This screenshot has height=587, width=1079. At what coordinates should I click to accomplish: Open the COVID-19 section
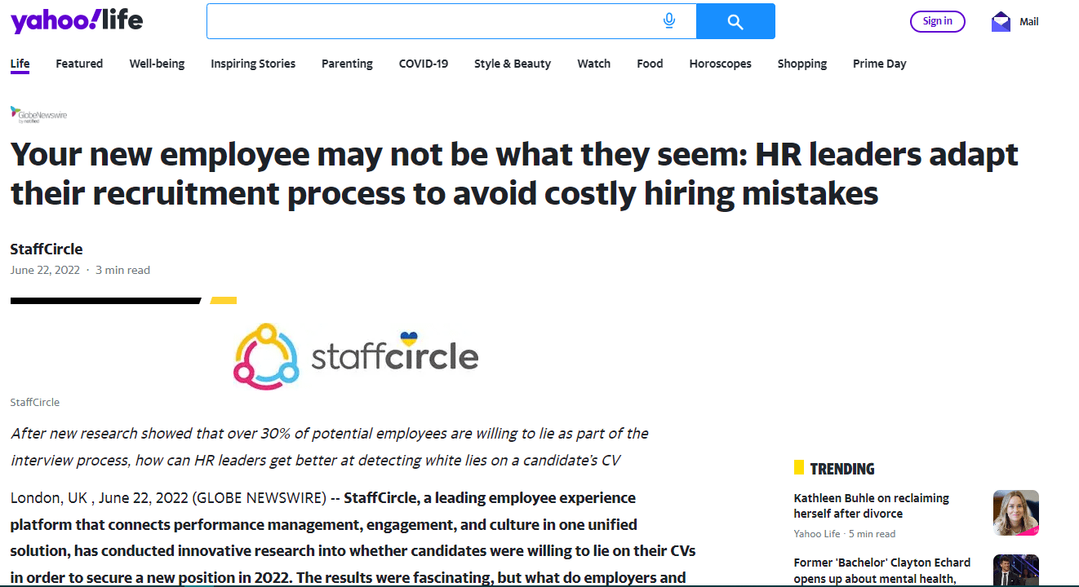424,64
